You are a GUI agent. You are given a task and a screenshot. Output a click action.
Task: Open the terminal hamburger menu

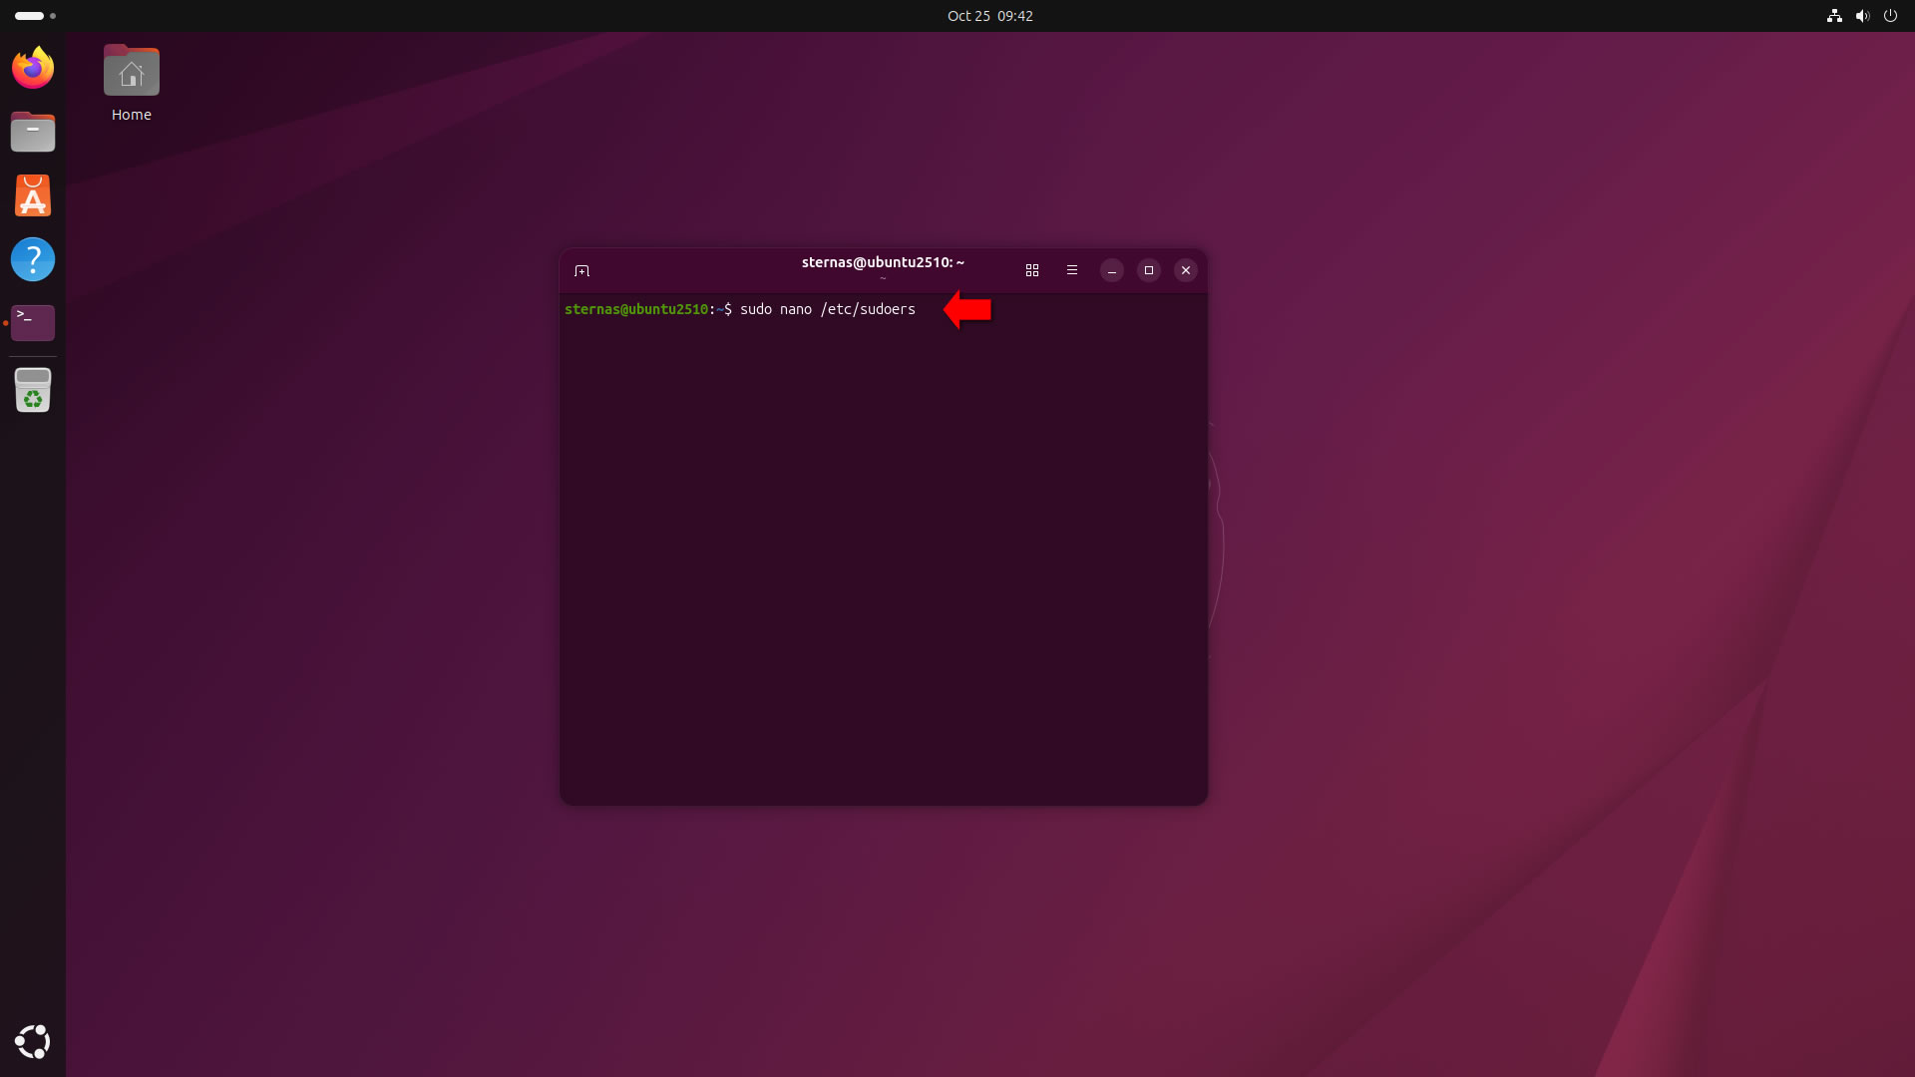(x=1072, y=270)
